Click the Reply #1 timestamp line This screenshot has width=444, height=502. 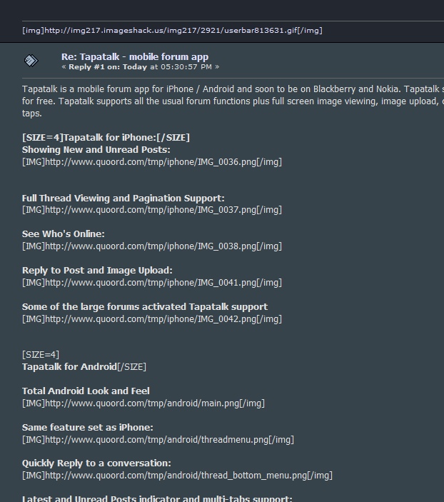coord(140,67)
